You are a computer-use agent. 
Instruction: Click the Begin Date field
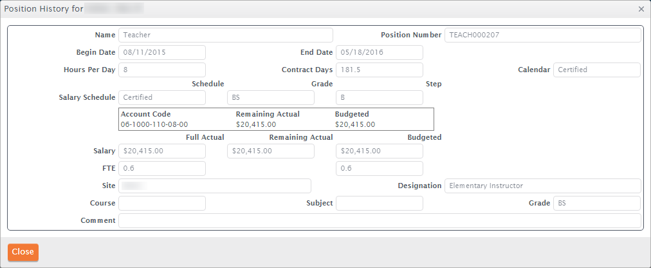(x=161, y=52)
